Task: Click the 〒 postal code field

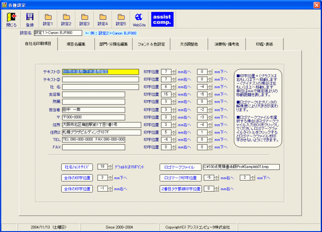Action: pos(94,117)
